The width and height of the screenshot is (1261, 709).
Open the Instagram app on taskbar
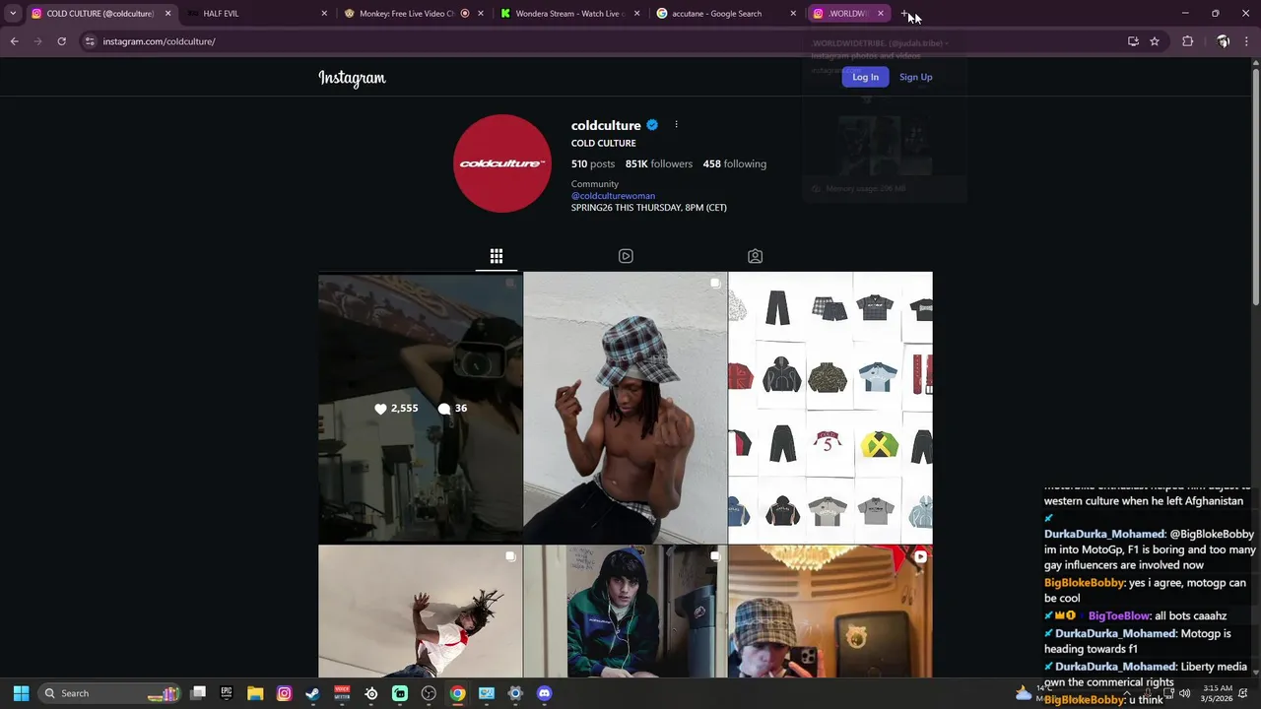click(x=284, y=693)
